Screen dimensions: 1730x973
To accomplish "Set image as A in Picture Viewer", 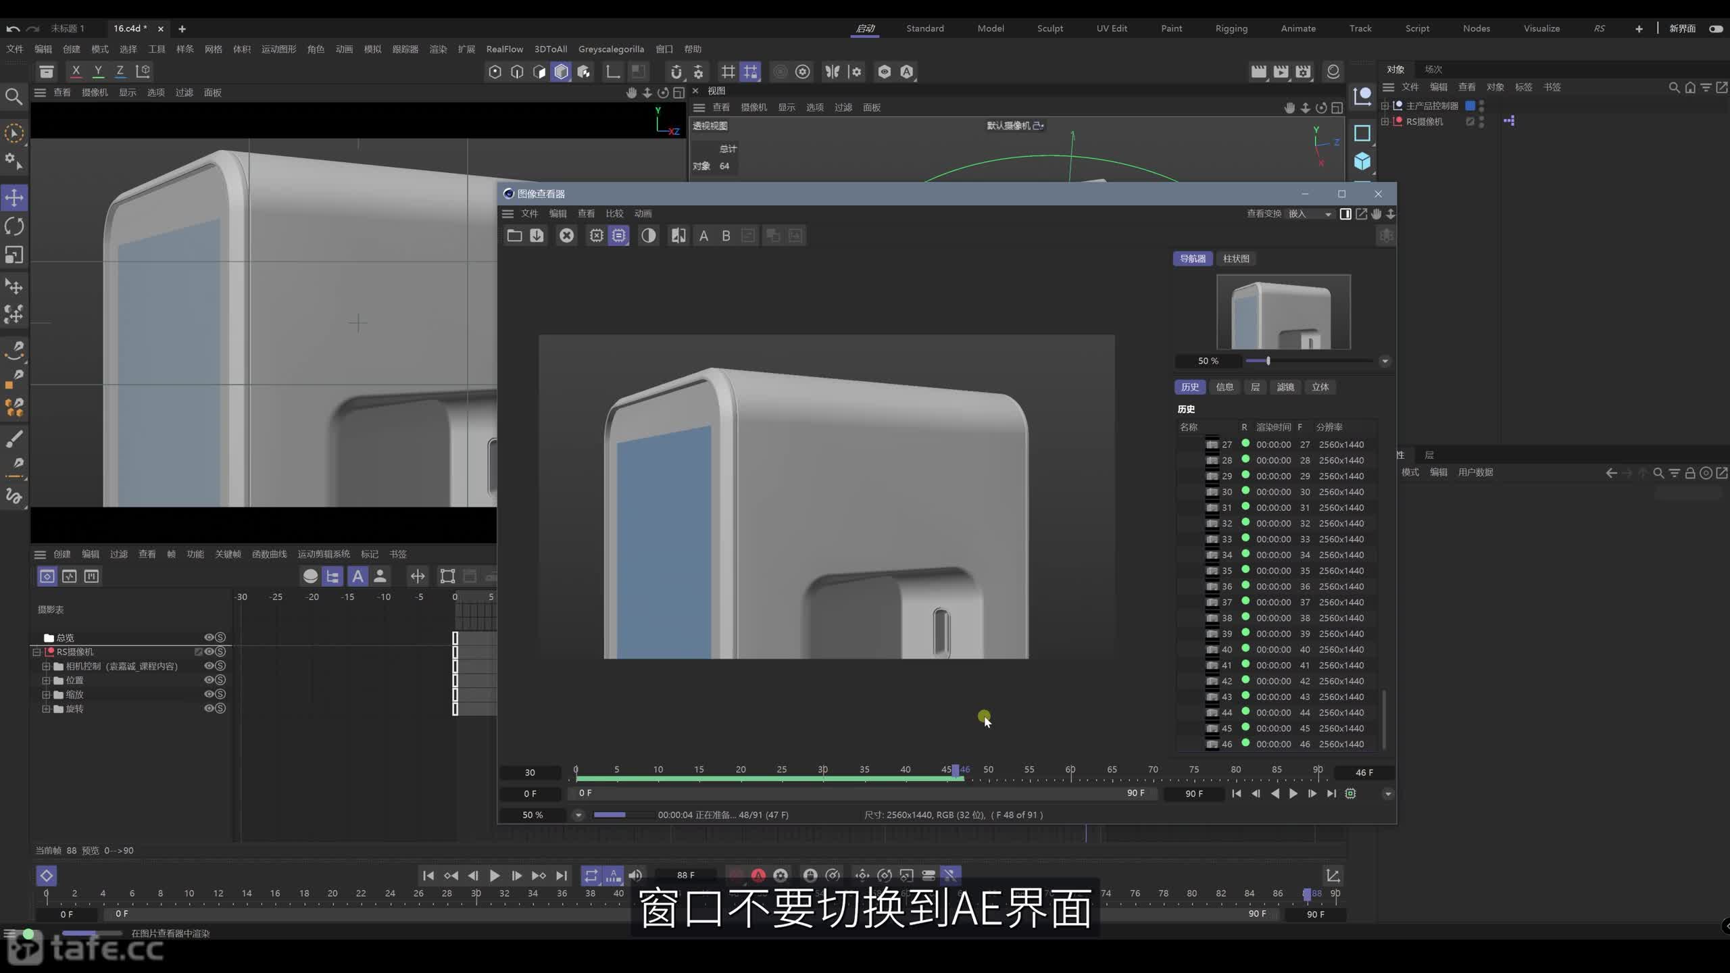I will (703, 236).
